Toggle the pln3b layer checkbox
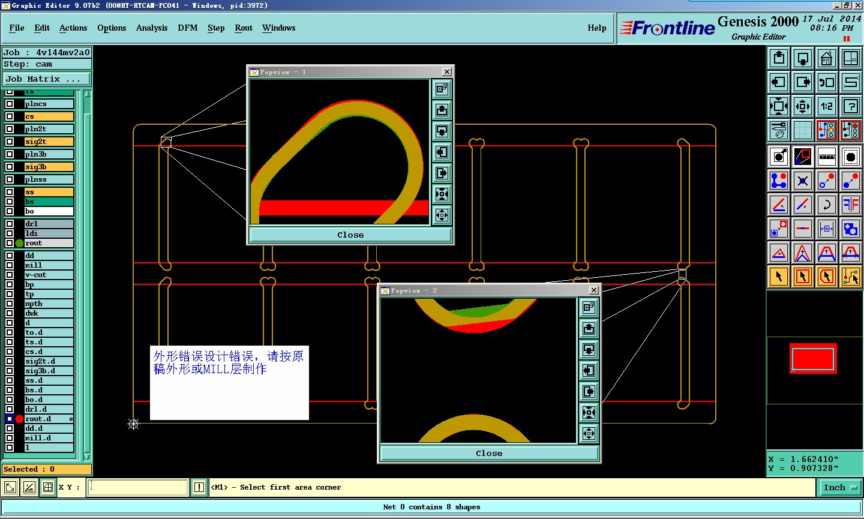 click(x=10, y=154)
